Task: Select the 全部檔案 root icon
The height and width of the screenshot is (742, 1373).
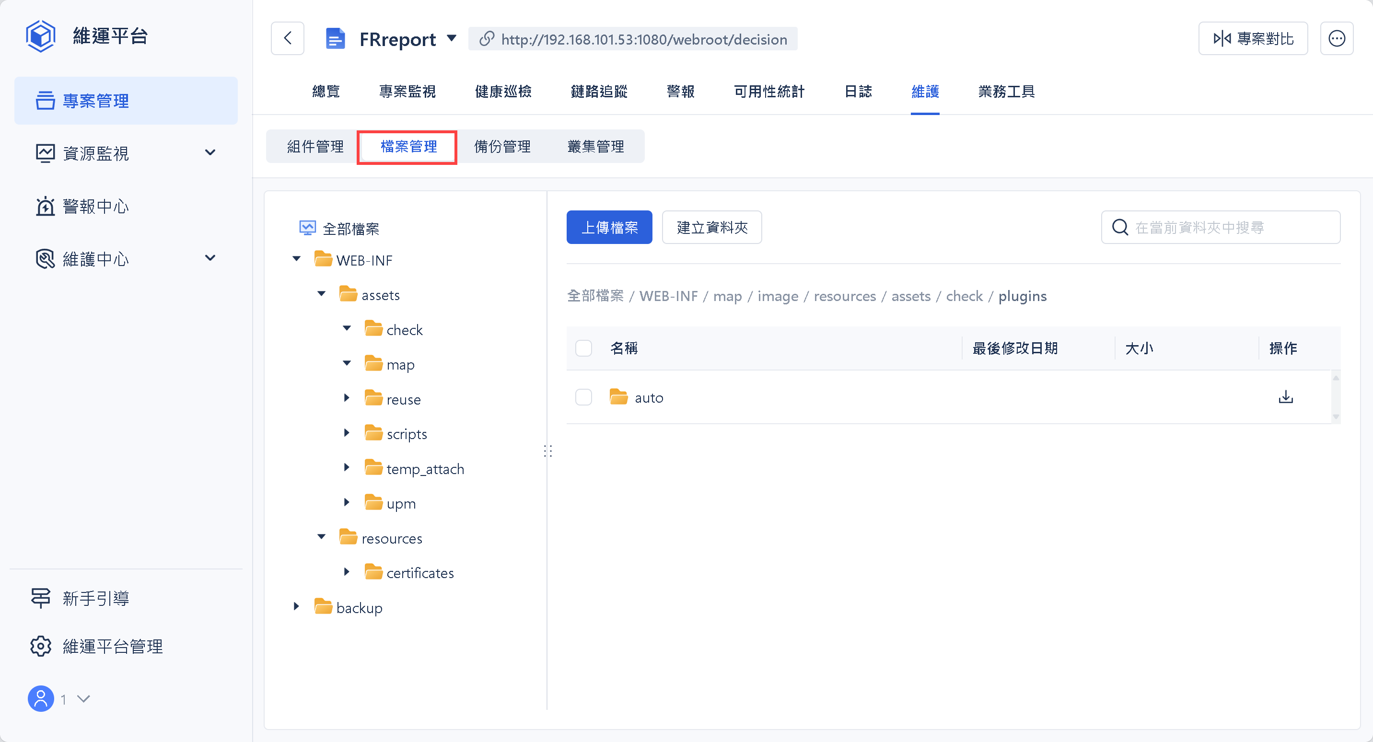Action: [x=308, y=228]
